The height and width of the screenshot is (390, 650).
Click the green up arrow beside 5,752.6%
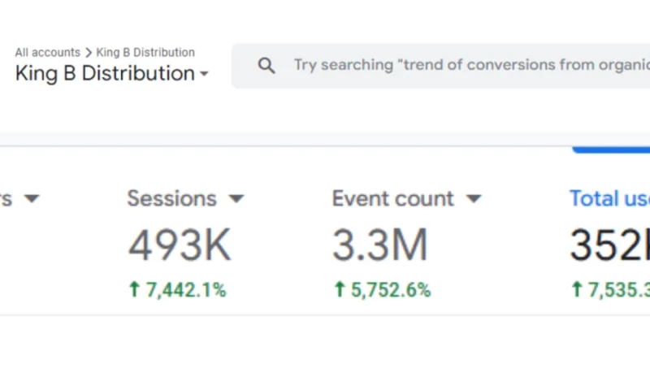pos(339,289)
